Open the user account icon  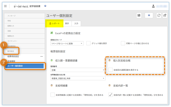point(153,6)
